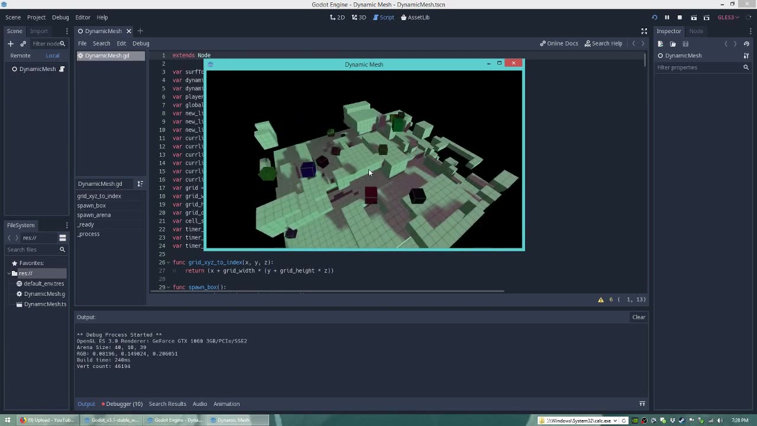Image resolution: width=757 pixels, height=426 pixels.
Task: Load an existing resource in Inspector
Action: (x=673, y=43)
